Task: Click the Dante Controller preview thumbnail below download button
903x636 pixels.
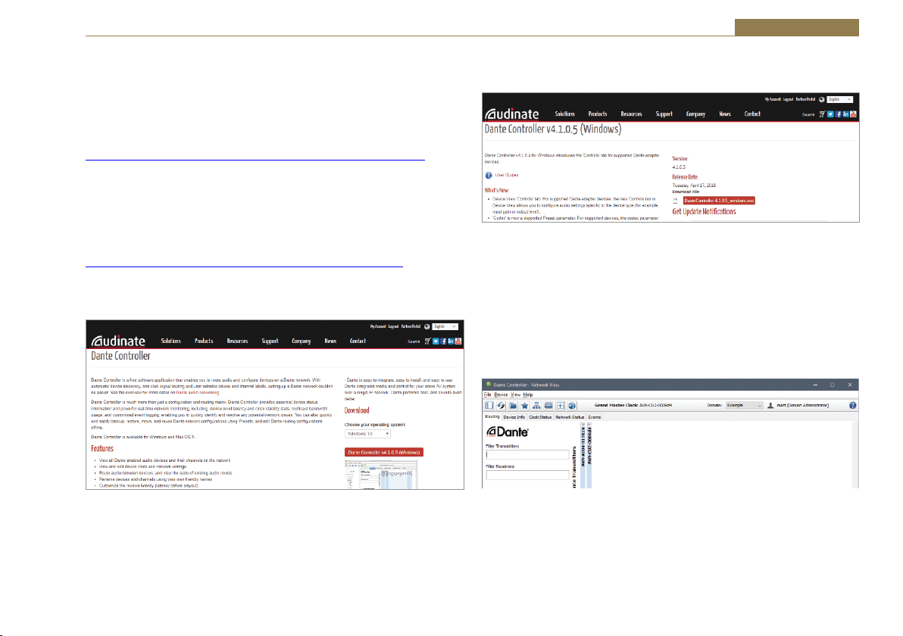Action: point(380,474)
